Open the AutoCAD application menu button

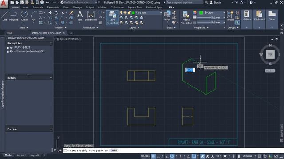click(4, 4)
